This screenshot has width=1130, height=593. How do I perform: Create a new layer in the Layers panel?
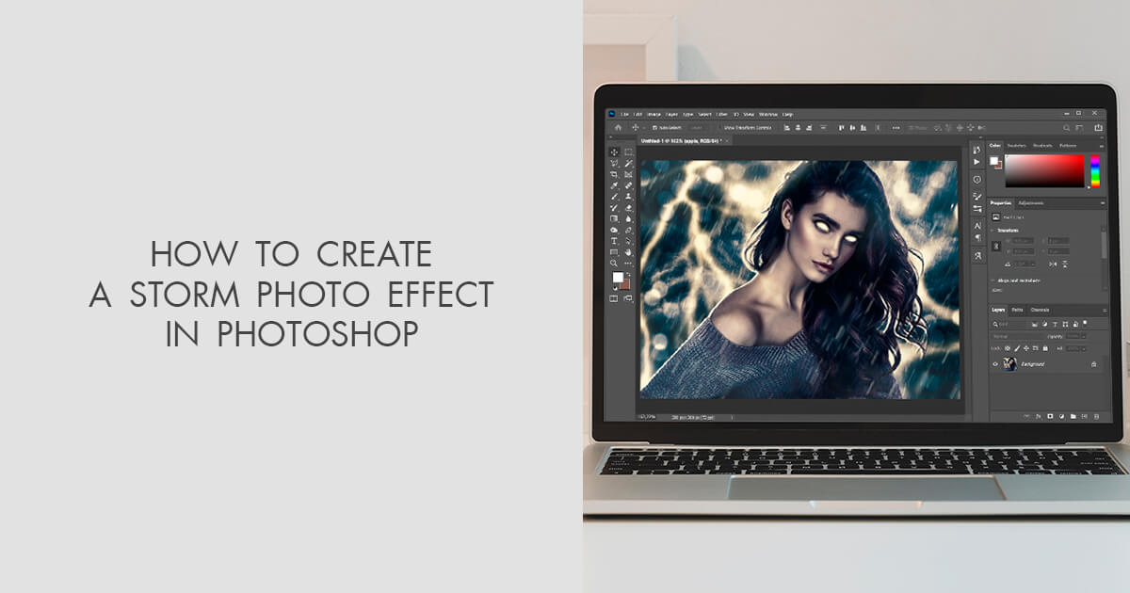click(1085, 416)
